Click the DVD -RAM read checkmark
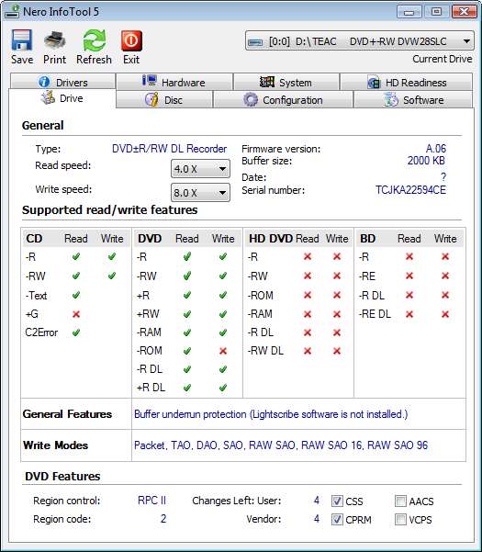The image size is (482, 552). coord(187,332)
